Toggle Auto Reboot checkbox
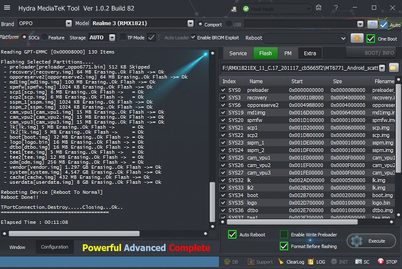The height and width of the screenshot is (269, 402). pos(232,234)
